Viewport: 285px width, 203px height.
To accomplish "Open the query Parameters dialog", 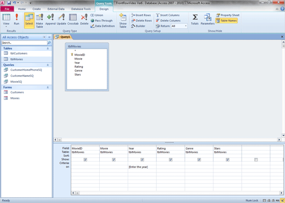I will pyautogui.click(x=208, y=19).
